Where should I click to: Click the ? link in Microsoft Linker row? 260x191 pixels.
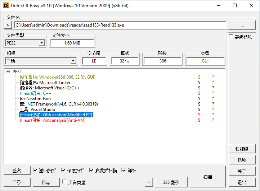tap(213, 83)
